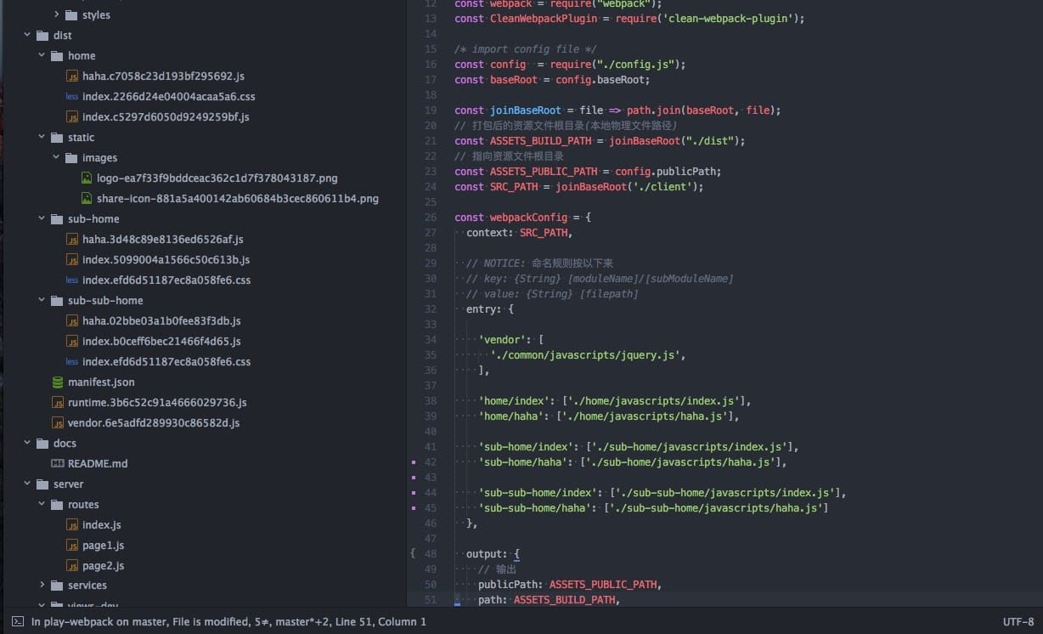Screen dimensions: 1043x634
Task: Collapse the routes folder arrow
Action: click(42, 505)
